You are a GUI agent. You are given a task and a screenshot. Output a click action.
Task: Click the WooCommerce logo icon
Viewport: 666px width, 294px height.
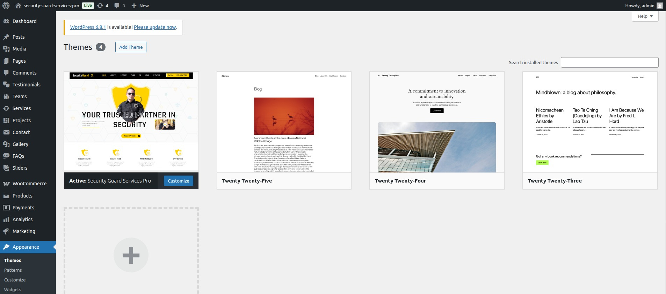click(x=6, y=184)
